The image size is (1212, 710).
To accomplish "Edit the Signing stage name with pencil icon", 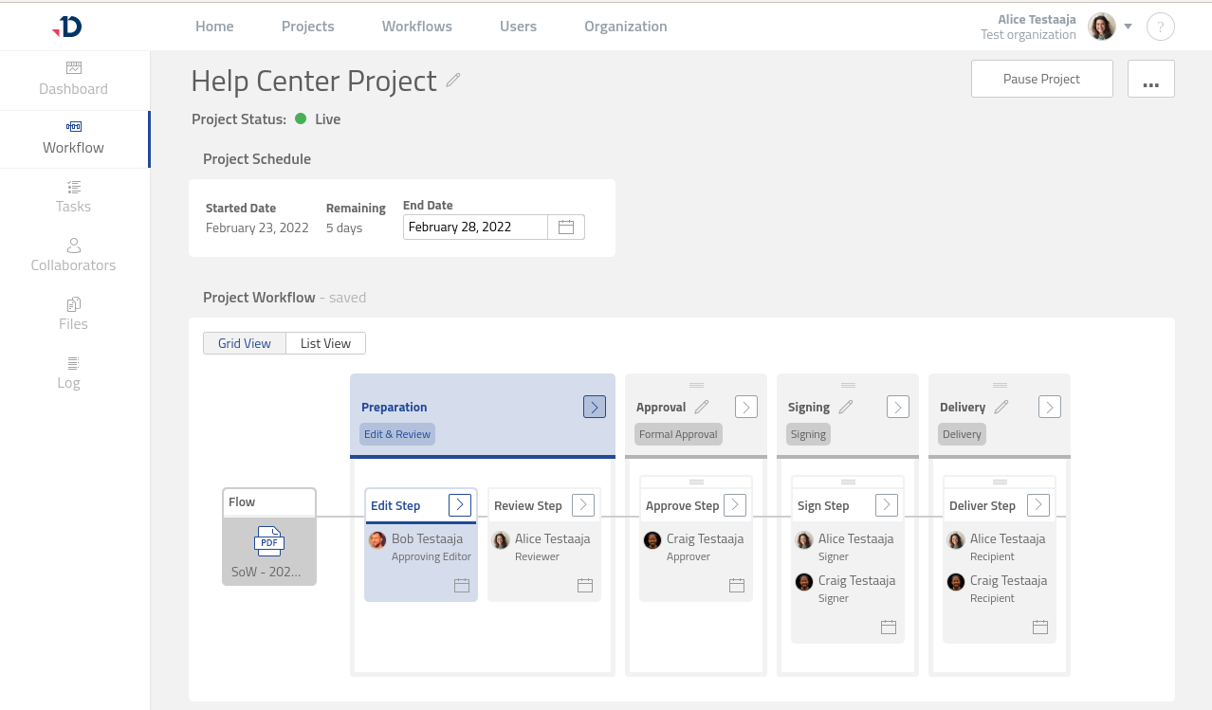I will coord(846,407).
